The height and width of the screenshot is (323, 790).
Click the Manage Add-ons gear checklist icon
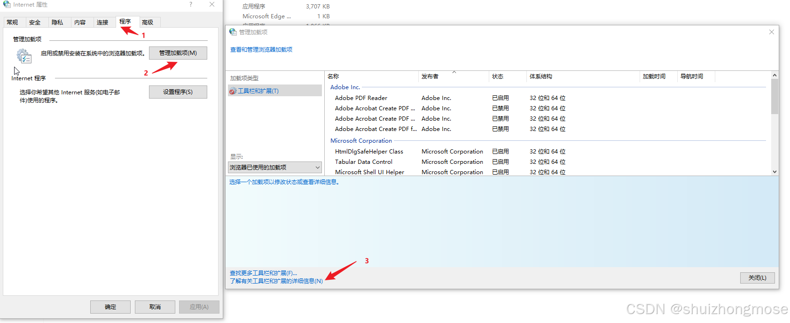click(x=24, y=56)
